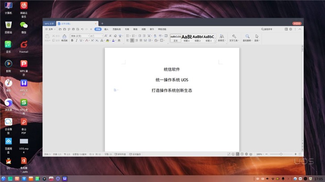Open the font name dropdown (宋体)
Image resolution: width=325 pixels, height=182 pixels.
click(x=79, y=36)
